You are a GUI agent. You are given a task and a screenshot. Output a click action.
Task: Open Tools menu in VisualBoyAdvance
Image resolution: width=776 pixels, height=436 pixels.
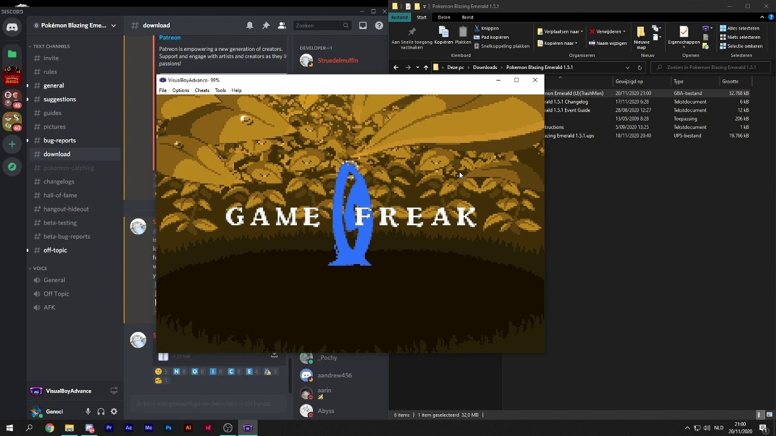coord(220,90)
